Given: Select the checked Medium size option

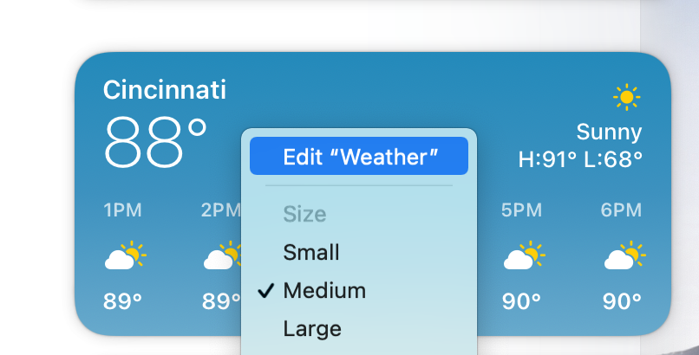Looking at the screenshot, I should coord(324,291).
